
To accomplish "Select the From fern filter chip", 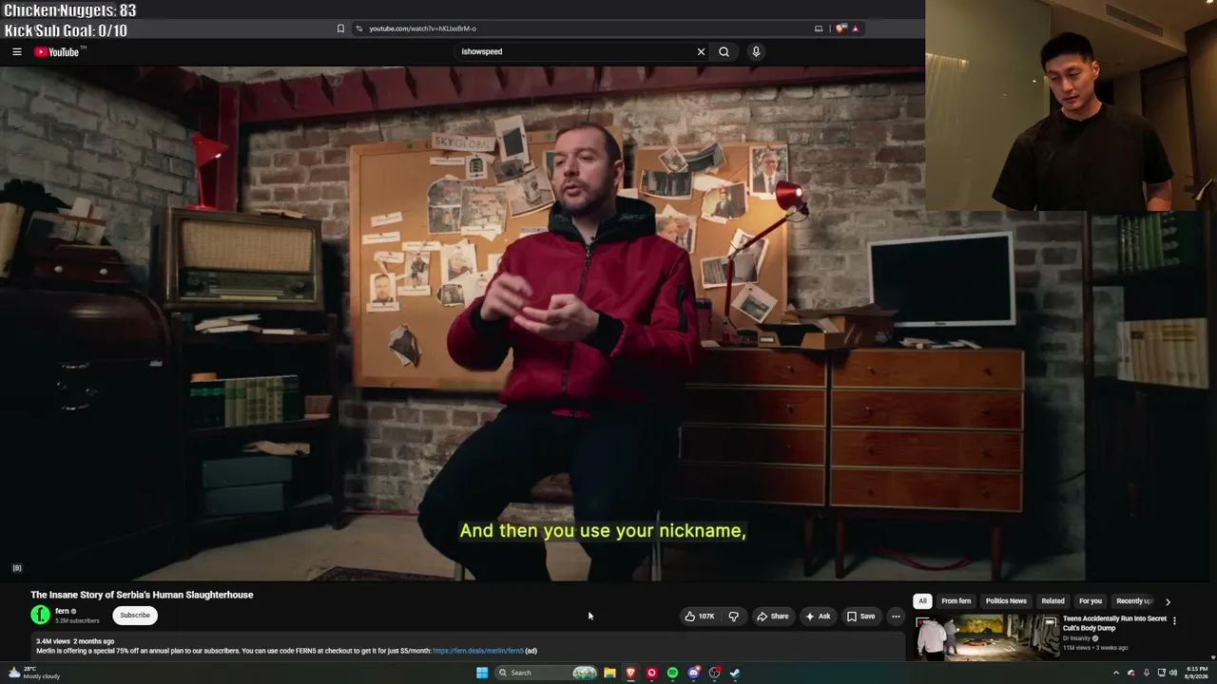I will click(956, 601).
